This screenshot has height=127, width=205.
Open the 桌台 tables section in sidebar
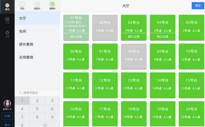(7, 7)
